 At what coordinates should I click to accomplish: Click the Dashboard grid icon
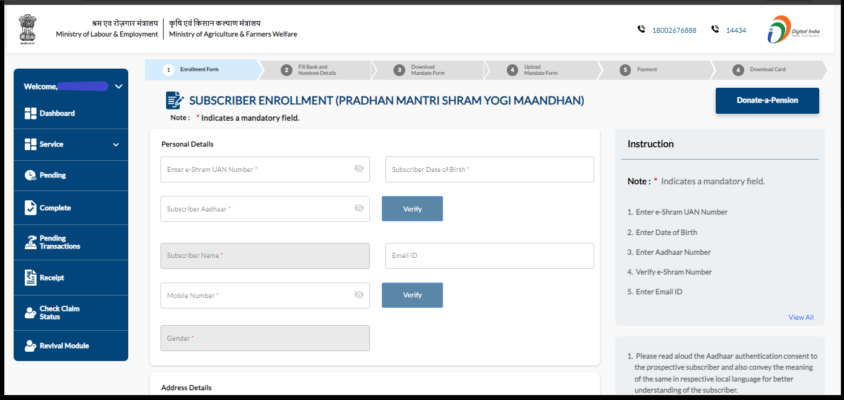tap(30, 114)
